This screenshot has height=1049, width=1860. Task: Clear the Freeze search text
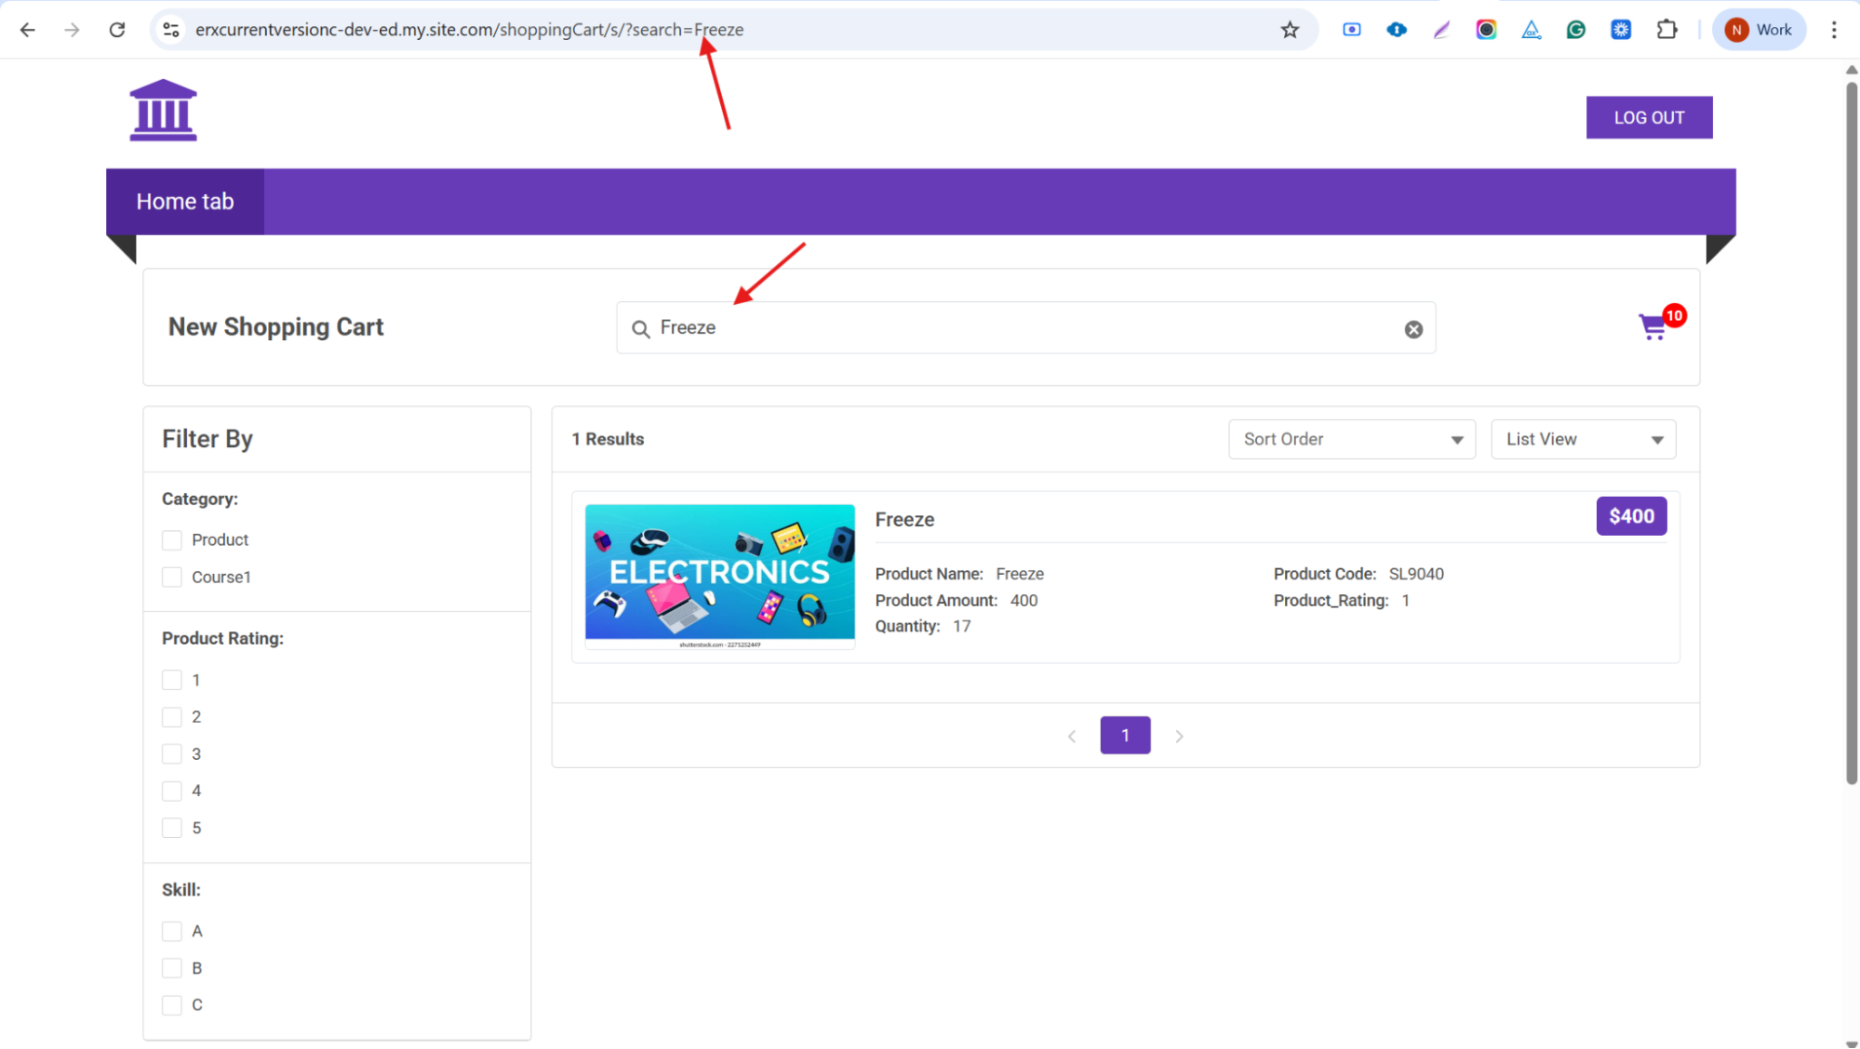click(x=1412, y=329)
